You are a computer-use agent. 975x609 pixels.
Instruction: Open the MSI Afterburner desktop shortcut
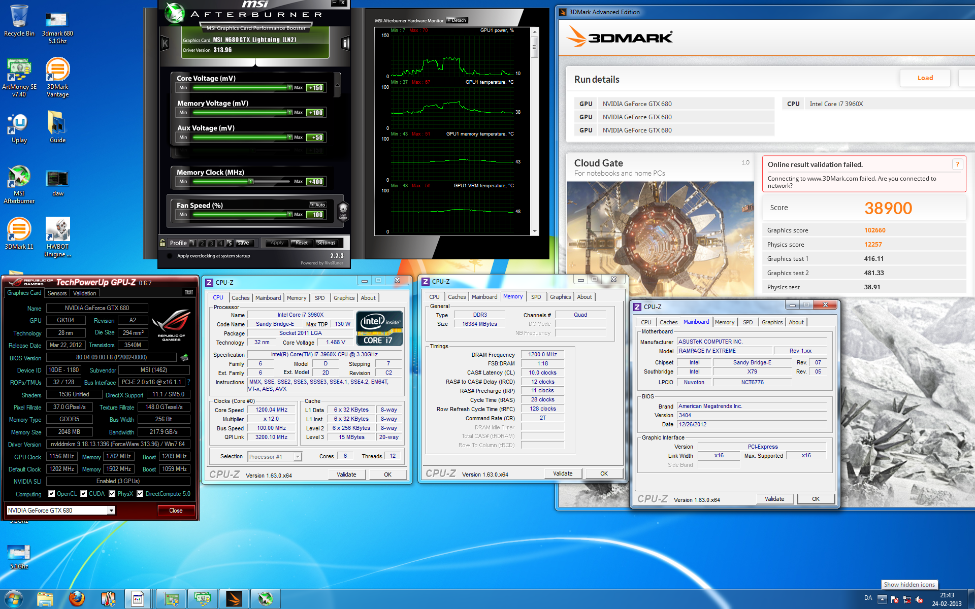(19, 185)
